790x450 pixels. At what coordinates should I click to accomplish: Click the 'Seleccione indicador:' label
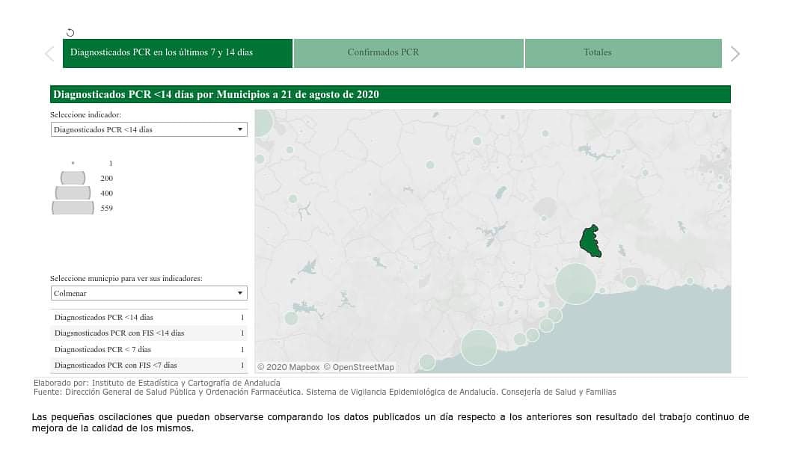(x=85, y=115)
